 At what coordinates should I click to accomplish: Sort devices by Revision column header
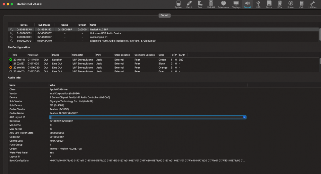(82, 25)
